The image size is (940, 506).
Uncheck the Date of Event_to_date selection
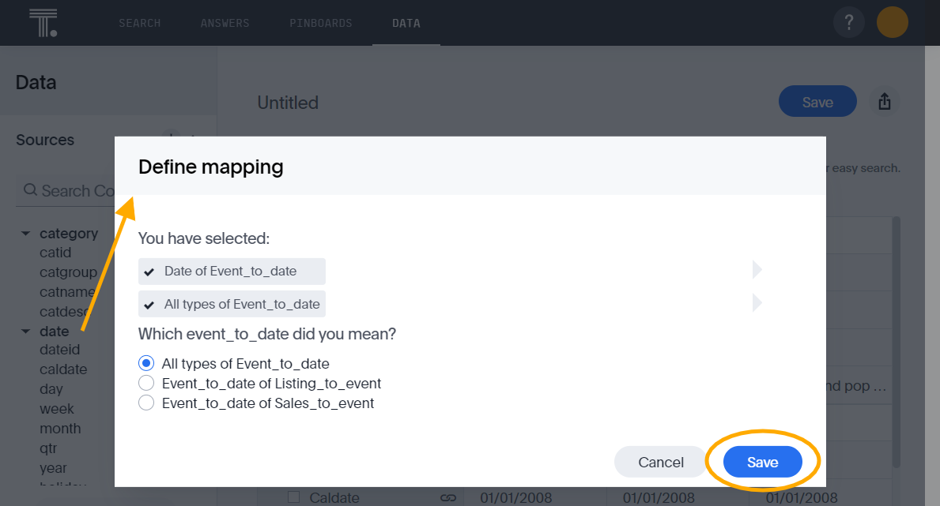tap(150, 271)
